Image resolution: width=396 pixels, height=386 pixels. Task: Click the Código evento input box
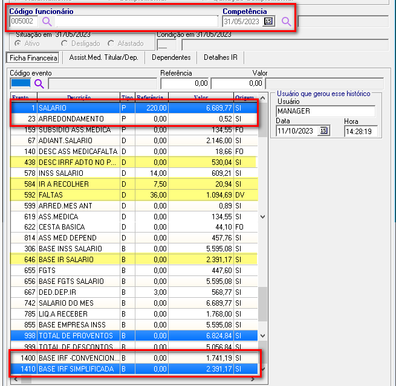(x=21, y=83)
